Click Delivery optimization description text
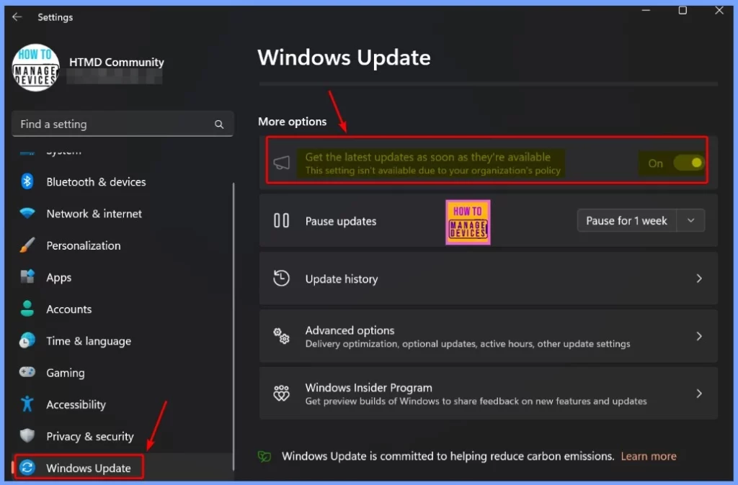The image size is (738, 485). (x=467, y=343)
